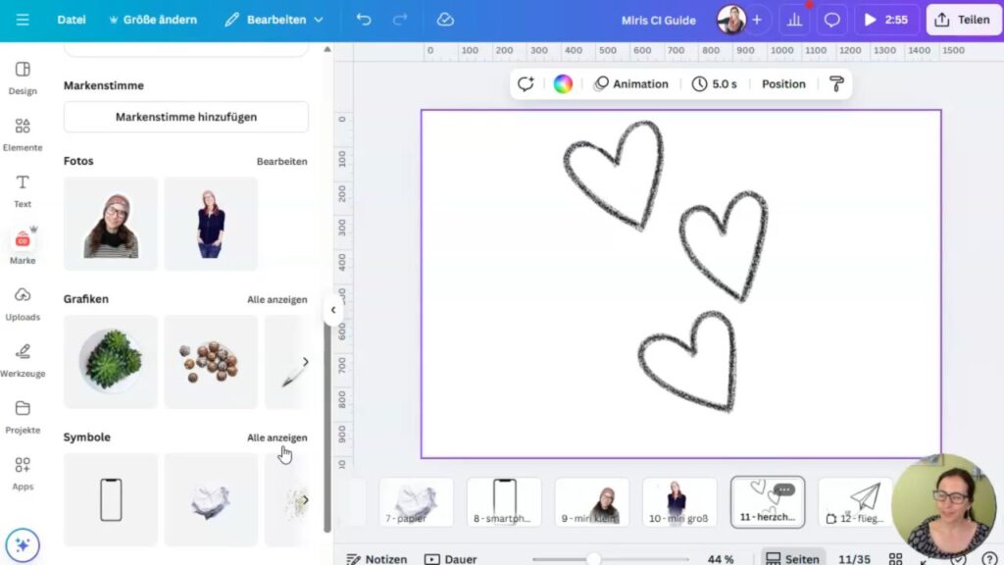
Task: Open the Datei menu
Action: click(72, 20)
